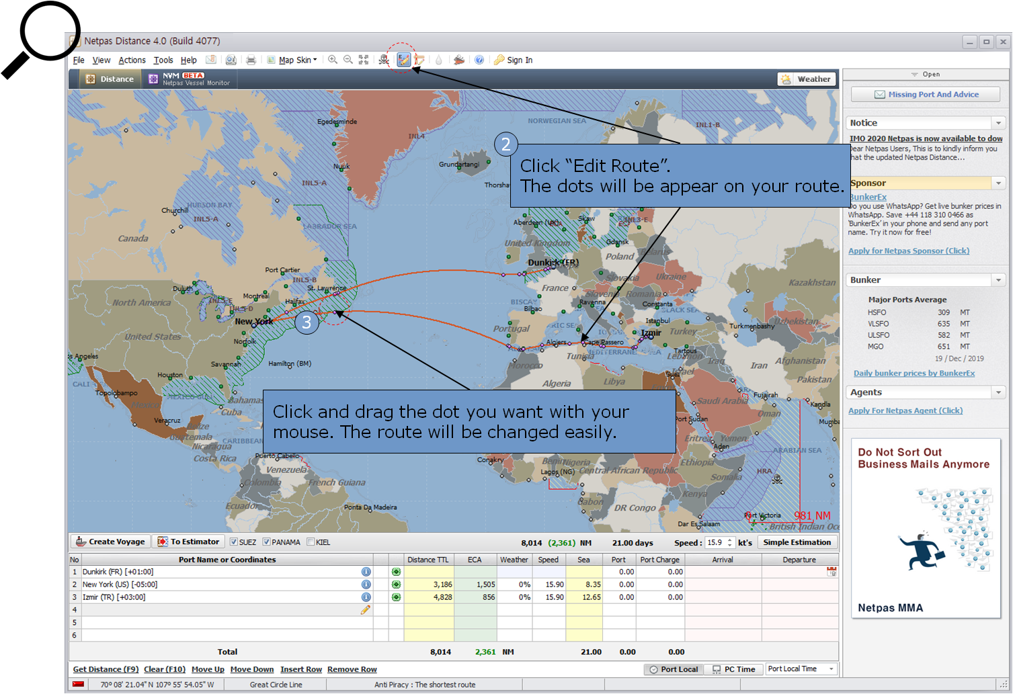Open the Tools menu
This screenshot has width=1013, height=694.
click(163, 60)
